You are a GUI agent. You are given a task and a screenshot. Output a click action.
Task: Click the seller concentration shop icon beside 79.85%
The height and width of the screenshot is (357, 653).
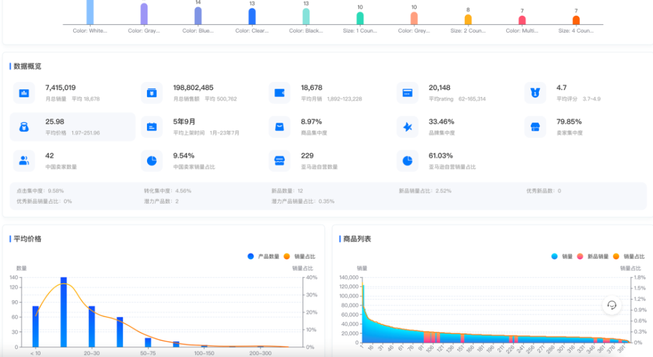535,127
